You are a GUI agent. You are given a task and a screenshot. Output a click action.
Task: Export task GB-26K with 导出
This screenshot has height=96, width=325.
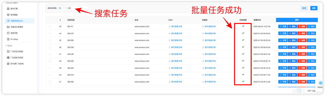311,40
